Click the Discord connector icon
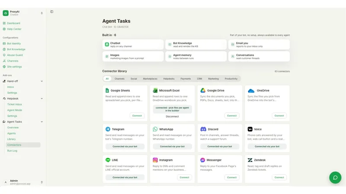Screen dimensions: 346x194 tap(203, 129)
